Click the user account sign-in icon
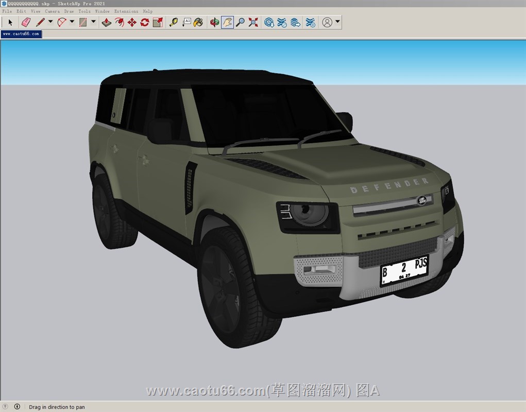This screenshot has height=412, width=526. click(327, 23)
